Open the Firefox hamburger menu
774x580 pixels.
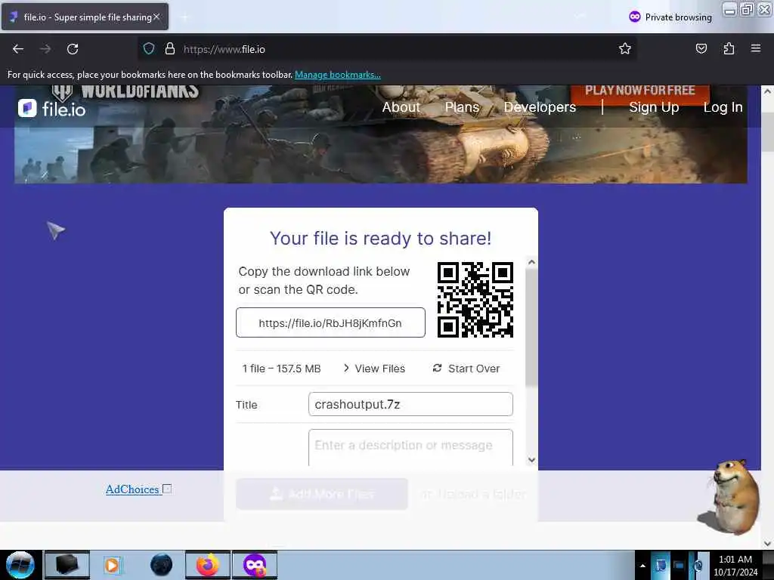[x=755, y=48]
